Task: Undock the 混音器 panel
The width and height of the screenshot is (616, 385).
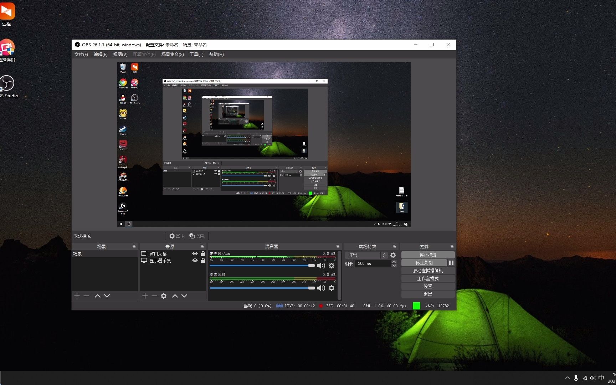Action: 338,246
